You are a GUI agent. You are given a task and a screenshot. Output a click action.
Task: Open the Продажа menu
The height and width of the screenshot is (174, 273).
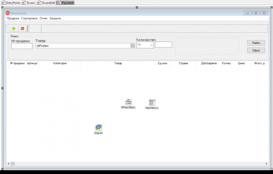(13, 18)
